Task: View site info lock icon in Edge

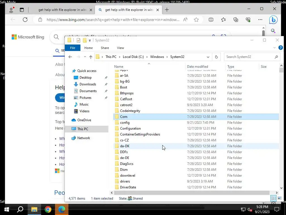Action: [40, 20]
